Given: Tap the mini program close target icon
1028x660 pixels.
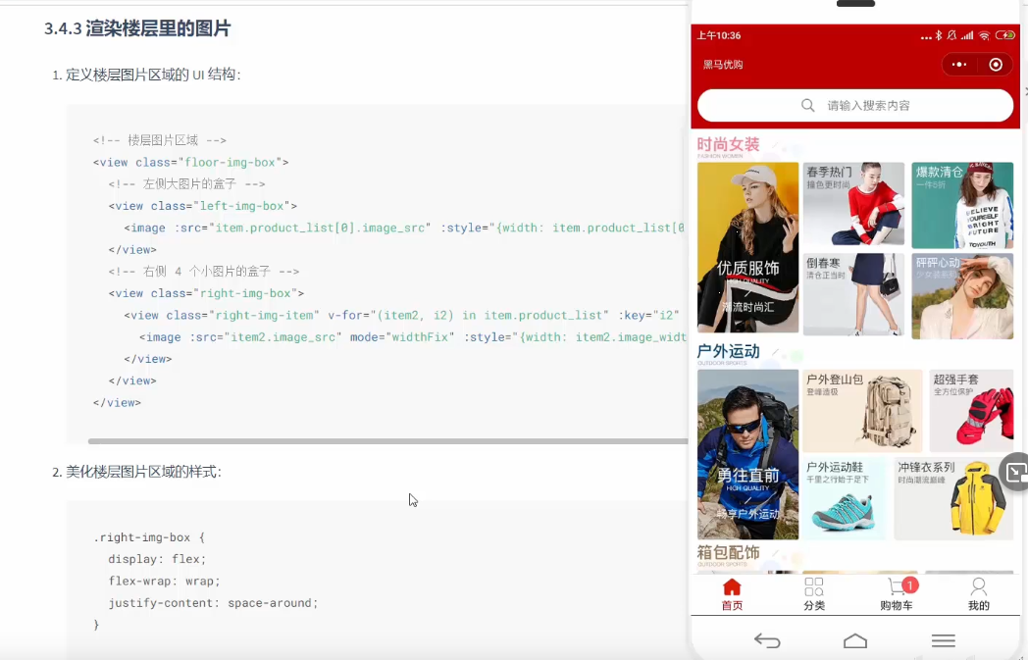Looking at the screenshot, I should pyautogui.click(x=996, y=64).
